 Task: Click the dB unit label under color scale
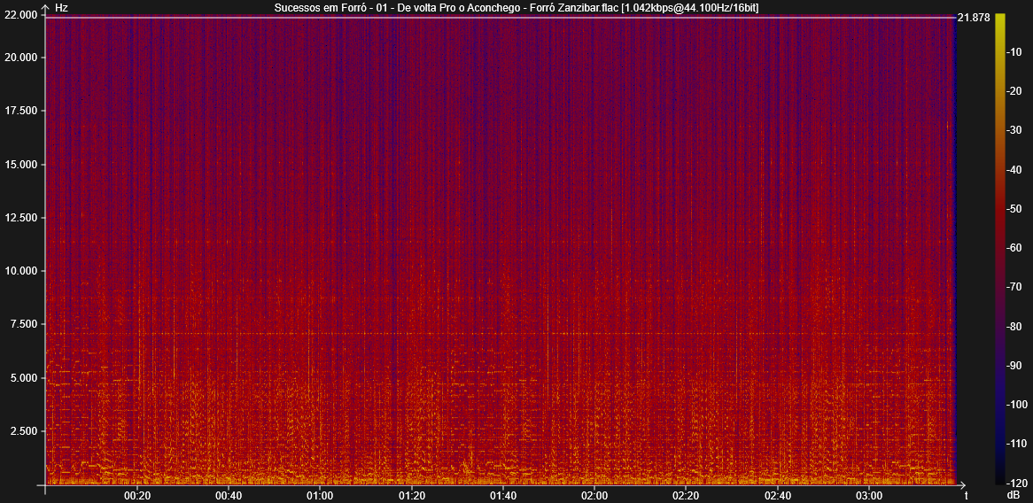[1013, 494]
